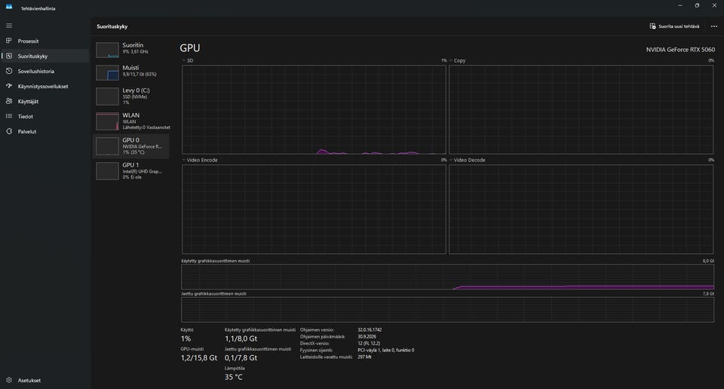Select GPU 0 NVIDIA GeForce item
This screenshot has height=389, width=724.
pyautogui.click(x=132, y=145)
